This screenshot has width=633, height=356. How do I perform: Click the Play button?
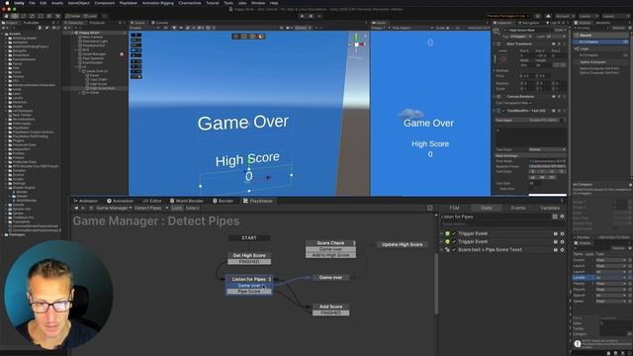(302, 16)
